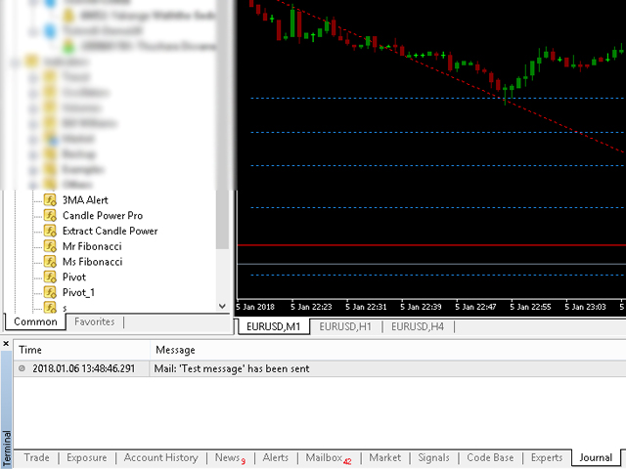Click the Ms Fibonacci indicator icon
626x469 pixels.
pos(50,261)
